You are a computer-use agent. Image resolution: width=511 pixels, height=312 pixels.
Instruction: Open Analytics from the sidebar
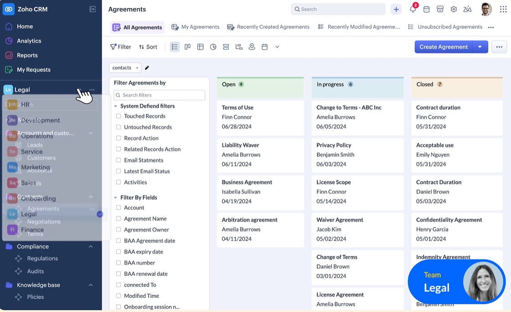(x=29, y=41)
